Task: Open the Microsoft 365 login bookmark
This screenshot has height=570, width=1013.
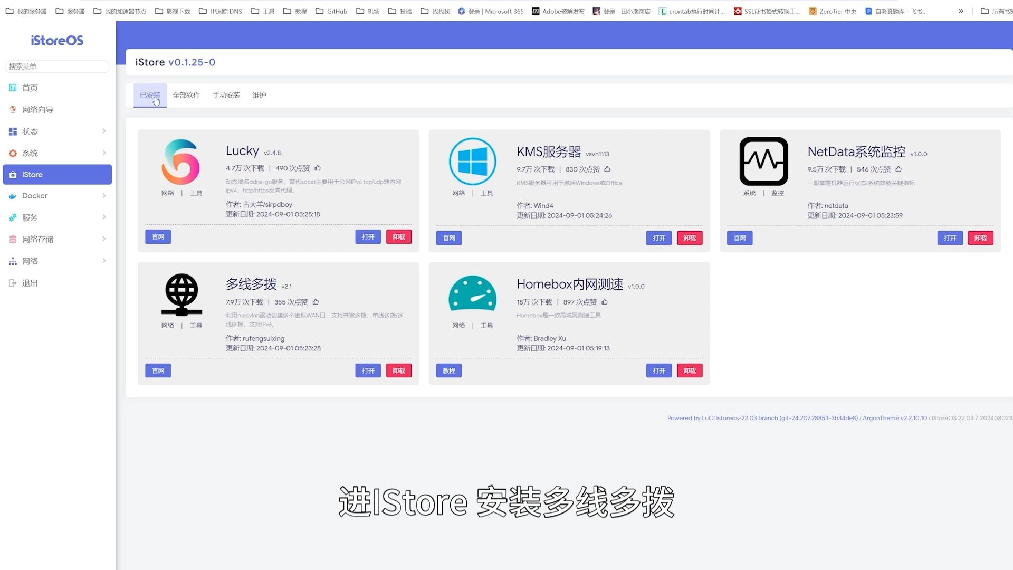Action: click(x=491, y=11)
